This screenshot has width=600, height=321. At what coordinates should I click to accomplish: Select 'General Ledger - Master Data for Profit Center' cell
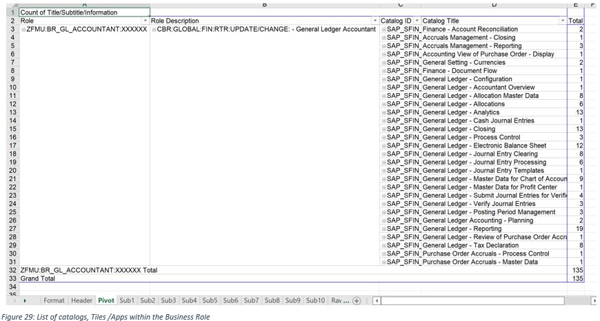click(x=494, y=187)
